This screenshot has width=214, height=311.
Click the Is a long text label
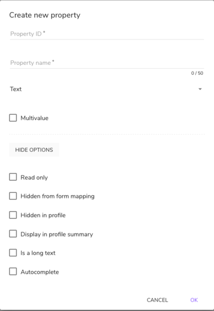click(x=38, y=253)
